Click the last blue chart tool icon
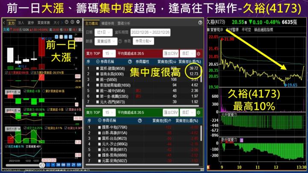Viewport: 308px width, 173px height. tap(71, 37)
